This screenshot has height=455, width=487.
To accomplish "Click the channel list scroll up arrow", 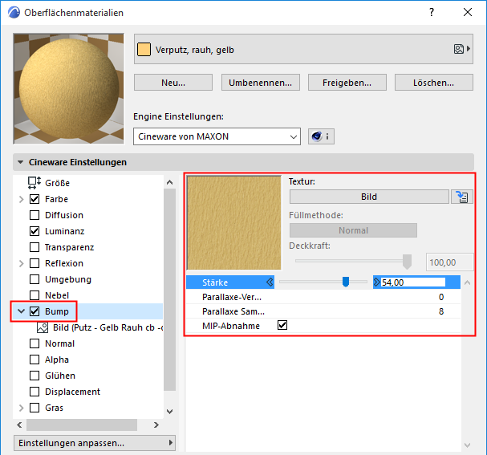I will coord(169,182).
